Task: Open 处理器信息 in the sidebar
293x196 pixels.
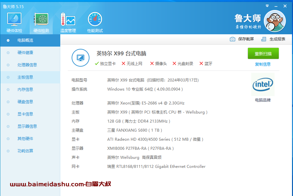Action: (30, 65)
